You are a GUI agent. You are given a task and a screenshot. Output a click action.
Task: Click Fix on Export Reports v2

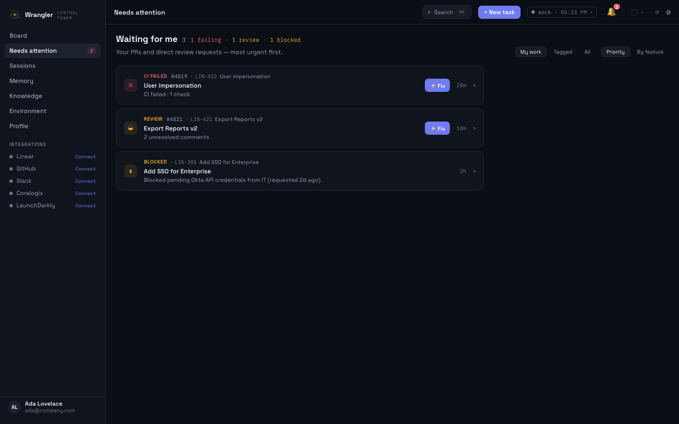[437, 128]
